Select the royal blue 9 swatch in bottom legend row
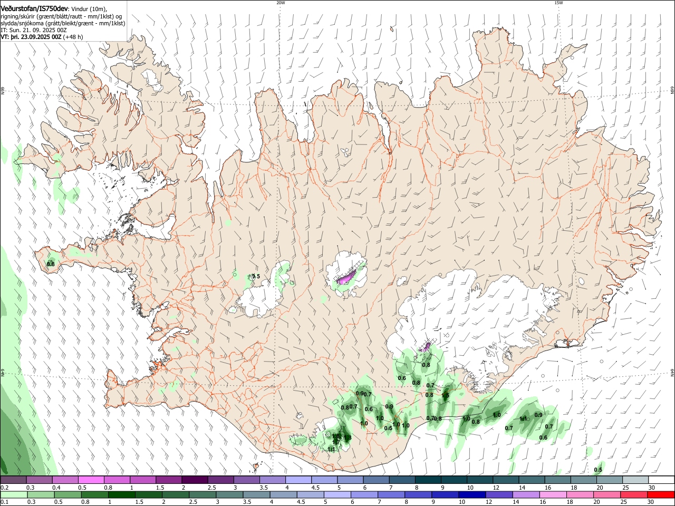The width and height of the screenshot is (675, 506). 445,494
